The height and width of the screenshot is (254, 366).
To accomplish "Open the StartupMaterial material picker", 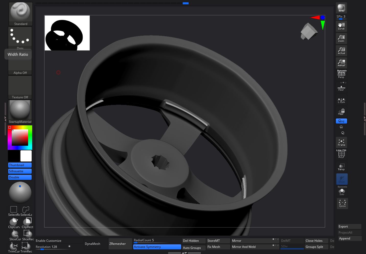I will click(20, 112).
